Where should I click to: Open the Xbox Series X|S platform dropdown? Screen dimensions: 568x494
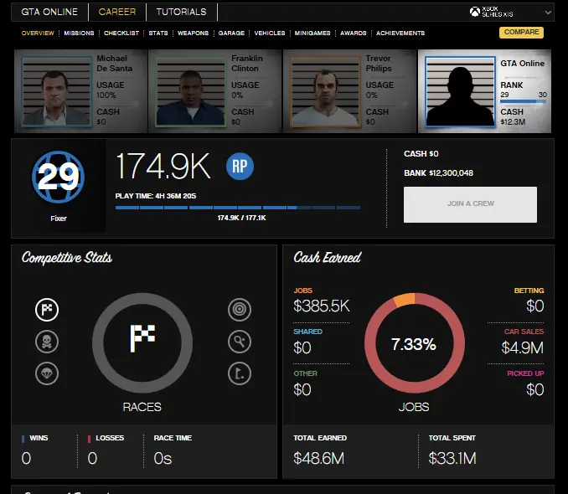point(510,13)
